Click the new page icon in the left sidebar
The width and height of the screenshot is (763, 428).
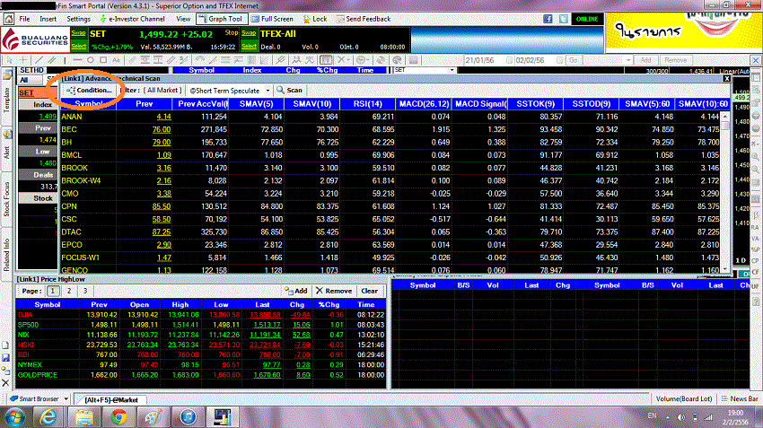coord(5,345)
